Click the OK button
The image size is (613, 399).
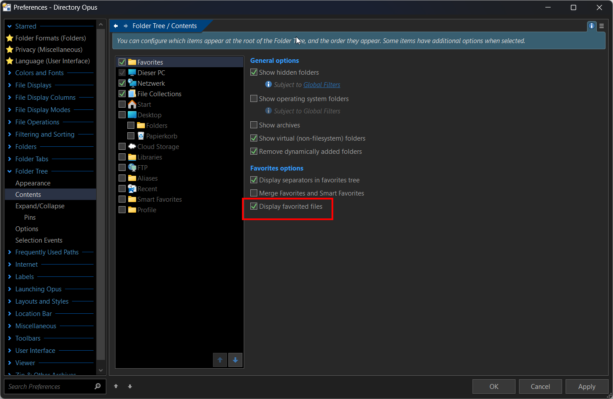tap(494, 387)
